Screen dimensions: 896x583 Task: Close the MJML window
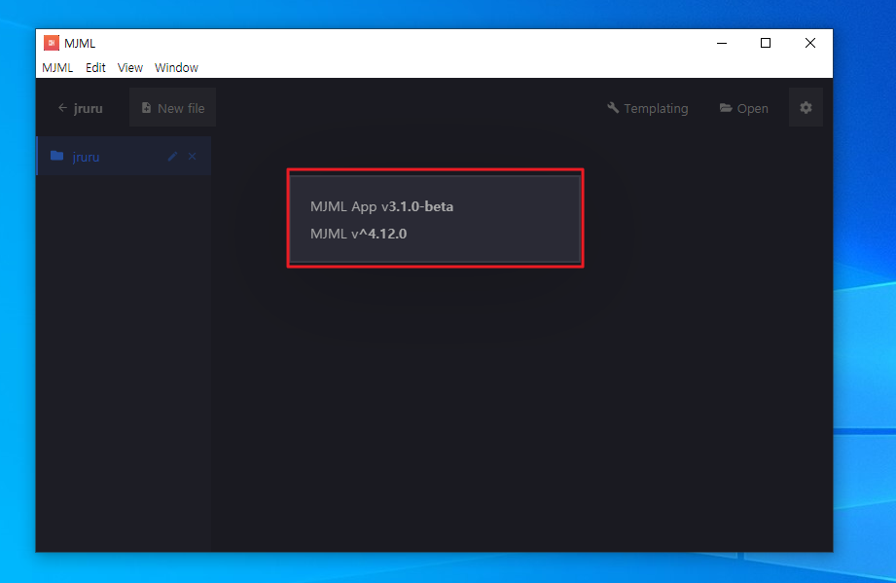810,43
